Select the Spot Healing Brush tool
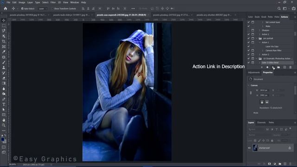The image size is (297, 167). pos(4,57)
